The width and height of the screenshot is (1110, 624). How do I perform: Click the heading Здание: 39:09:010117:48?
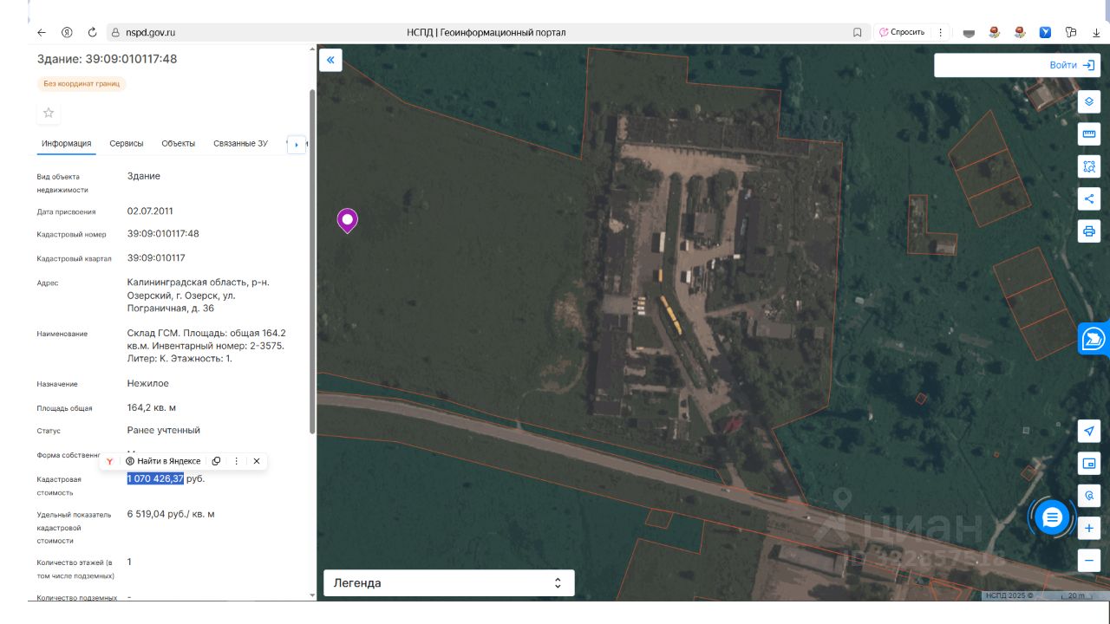point(107,59)
